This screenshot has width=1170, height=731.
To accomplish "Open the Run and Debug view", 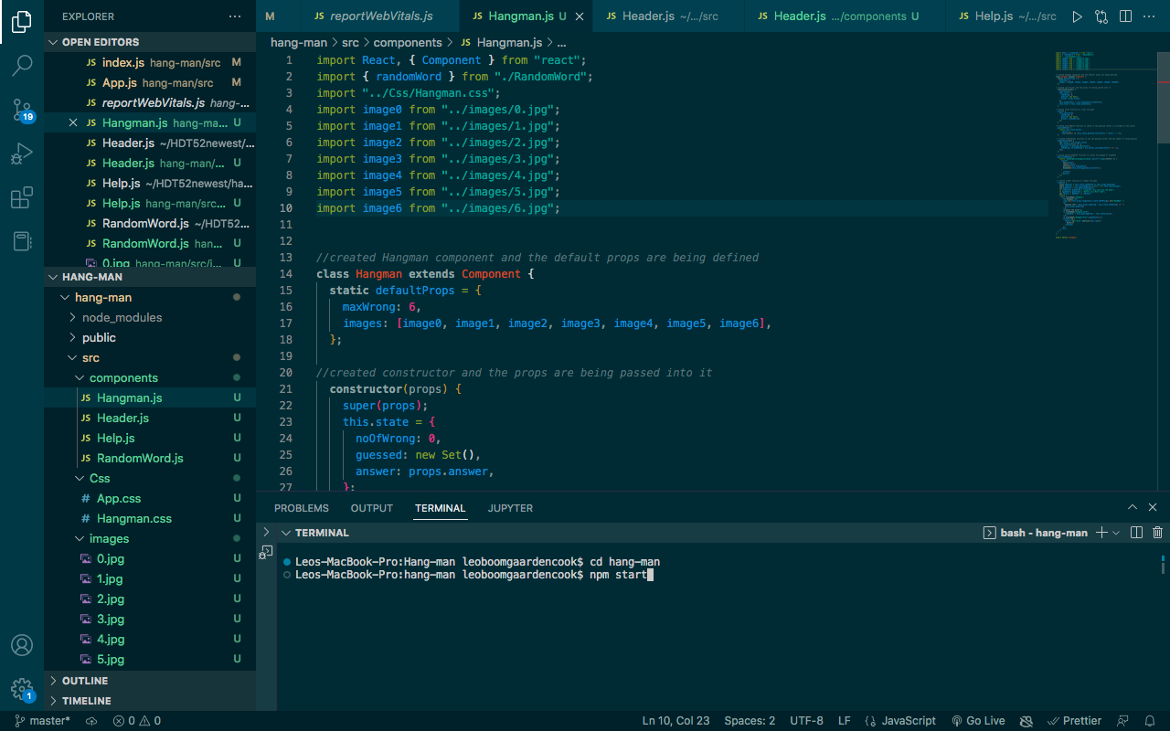I will [22, 154].
